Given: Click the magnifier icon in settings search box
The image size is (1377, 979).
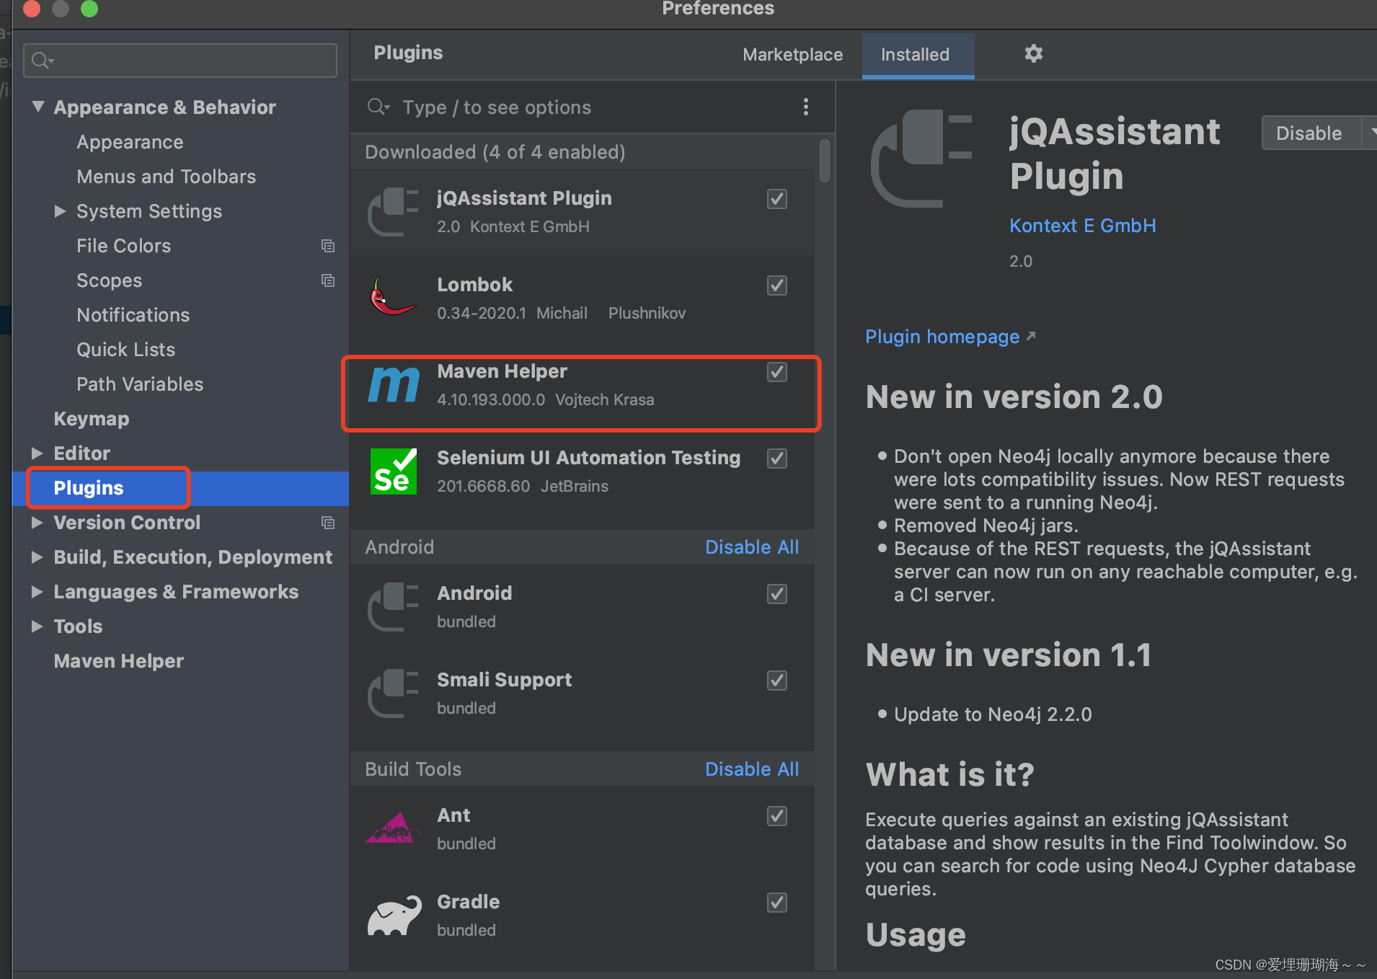Looking at the screenshot, I should [x=43, y=61].
